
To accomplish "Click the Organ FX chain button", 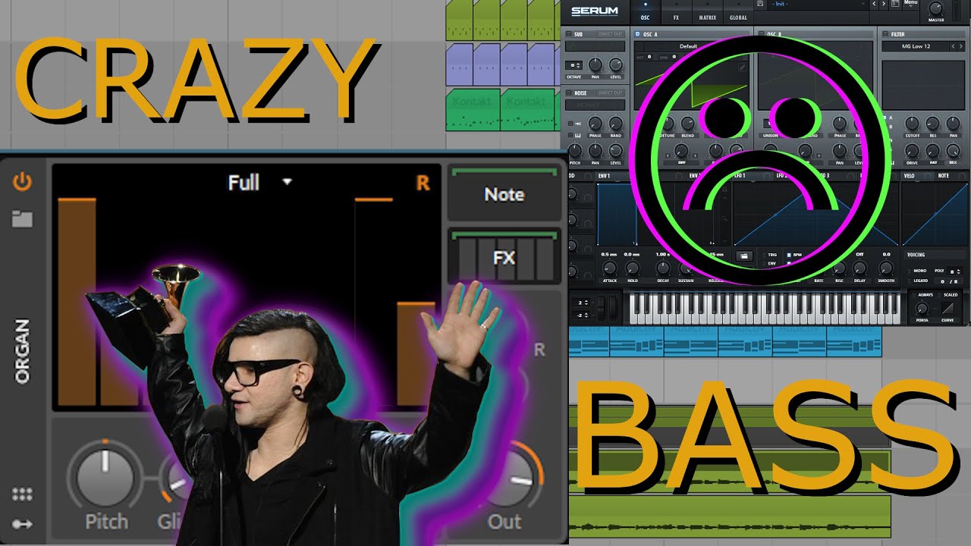I will coord(504,258).
